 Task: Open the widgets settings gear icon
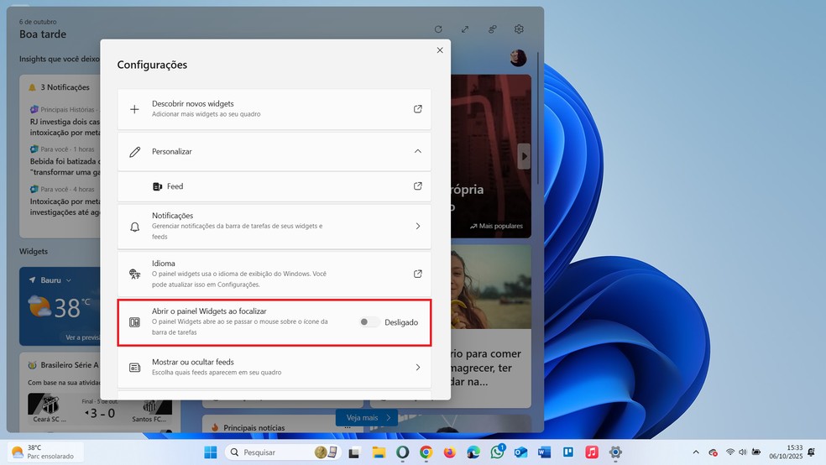[519, 29]
